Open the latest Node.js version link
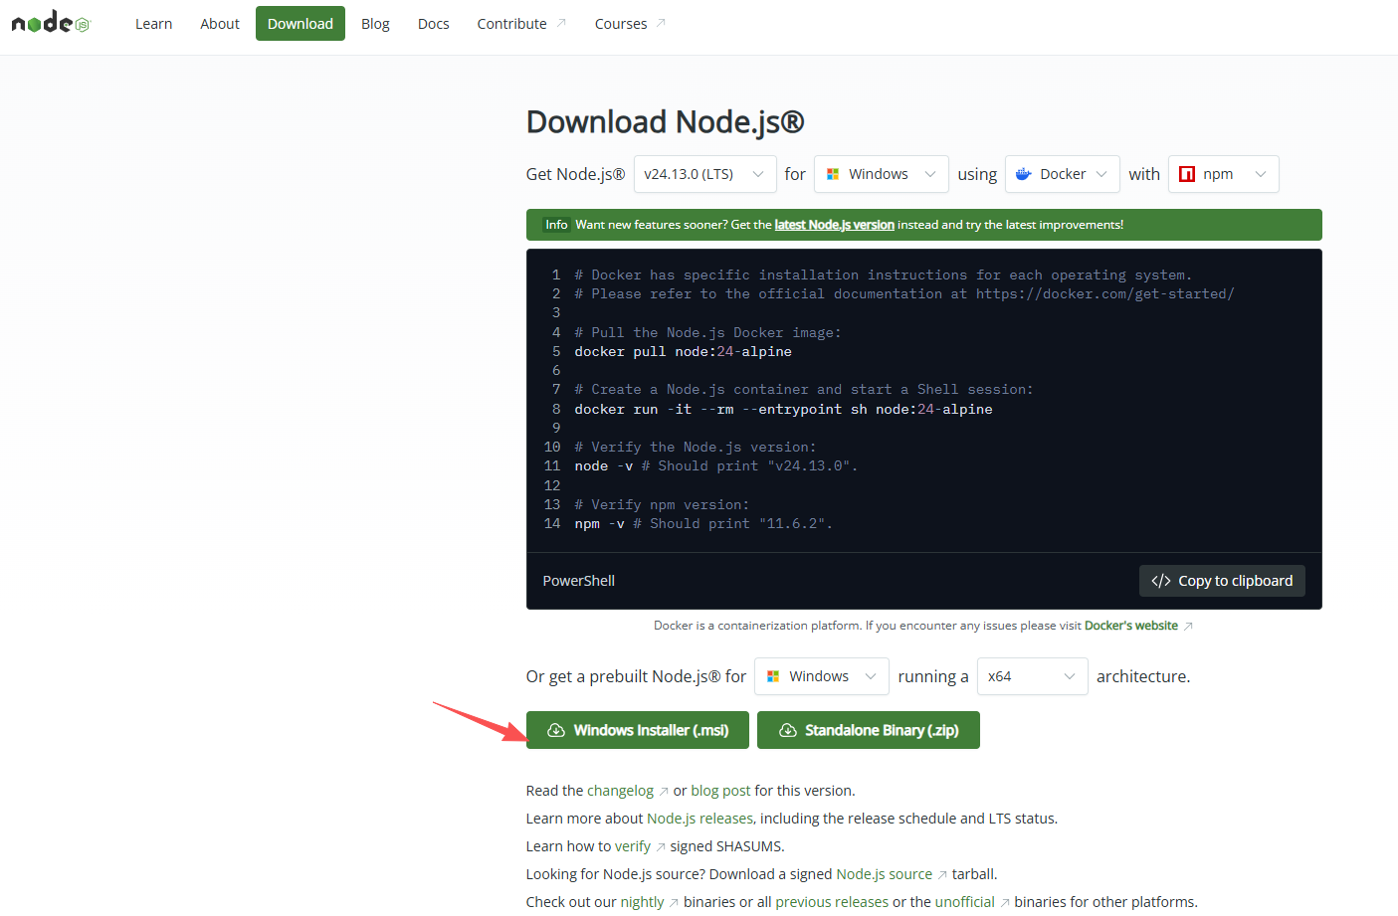Viewport: 1398px width, 916px height. (834, 225)
